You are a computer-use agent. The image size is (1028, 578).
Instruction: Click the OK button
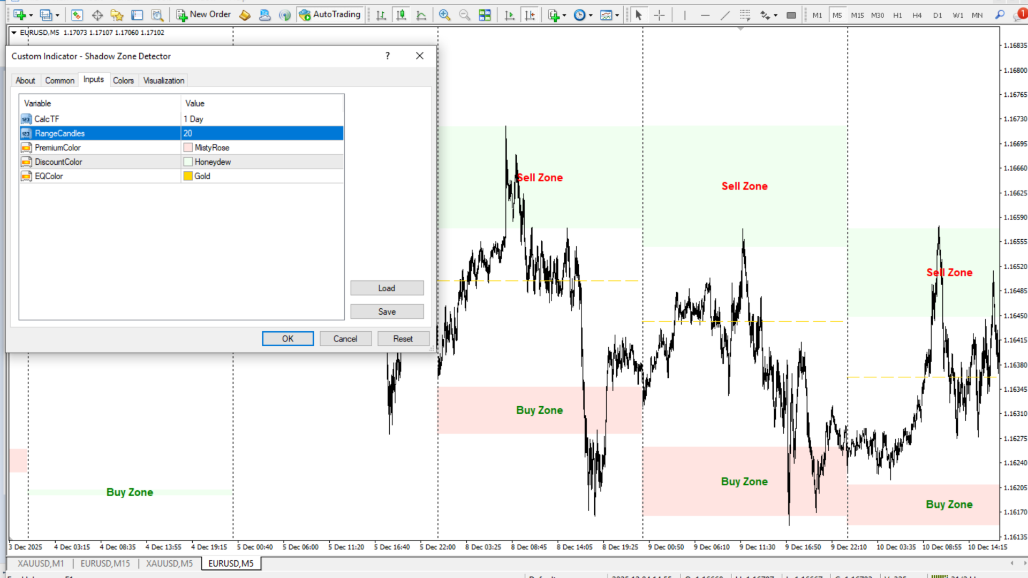click(x=288, y=339)
